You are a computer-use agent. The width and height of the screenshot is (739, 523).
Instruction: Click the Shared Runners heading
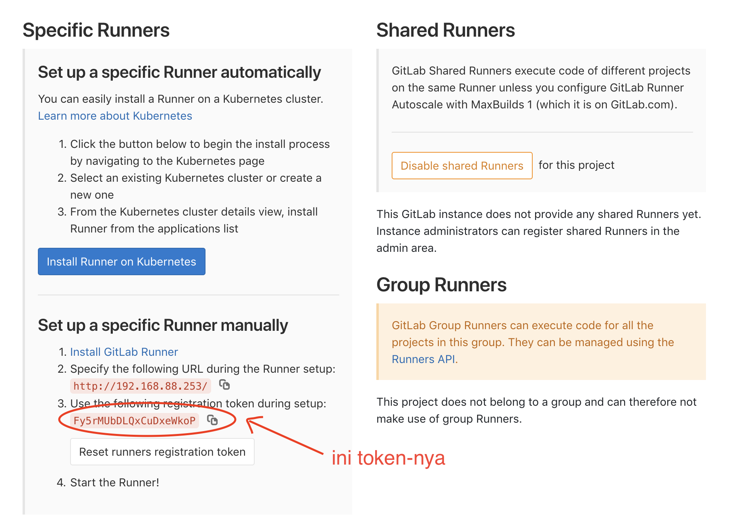[x=446, y=30]
